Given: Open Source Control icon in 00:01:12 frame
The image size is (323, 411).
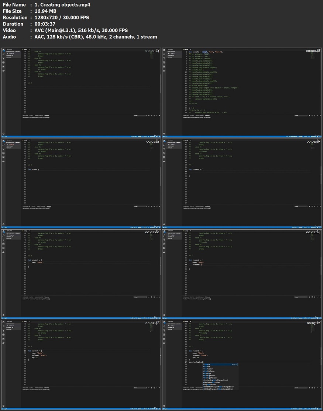Looking at the screenshot, I should (x=3, y=149).
